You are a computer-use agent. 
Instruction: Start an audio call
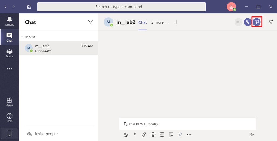pyautogui.click(x=248, y=22)
